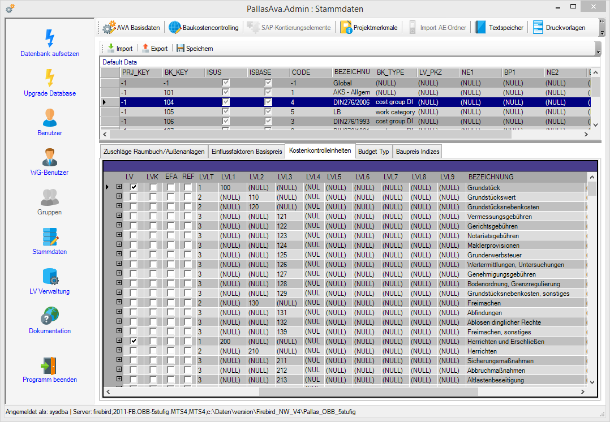Check LV checkbox for Grundstückswert row
The height and width of the screenshot is (422, 610).
coord(134,197)
